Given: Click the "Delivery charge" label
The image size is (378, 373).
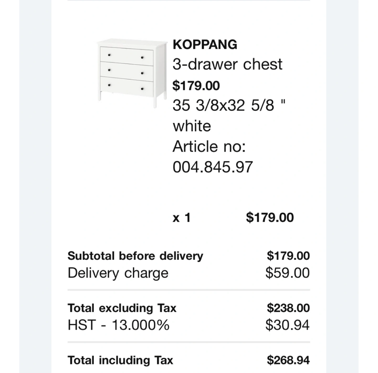Looking at the screenshot, I should 118,273.
